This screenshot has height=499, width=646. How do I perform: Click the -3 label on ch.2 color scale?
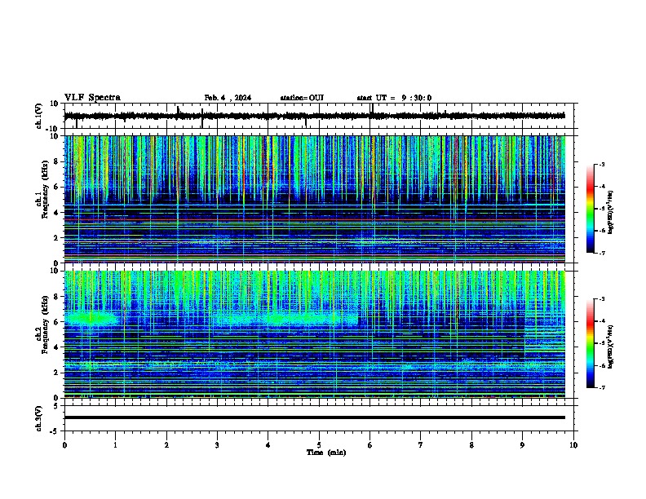[x=601, y=299]
